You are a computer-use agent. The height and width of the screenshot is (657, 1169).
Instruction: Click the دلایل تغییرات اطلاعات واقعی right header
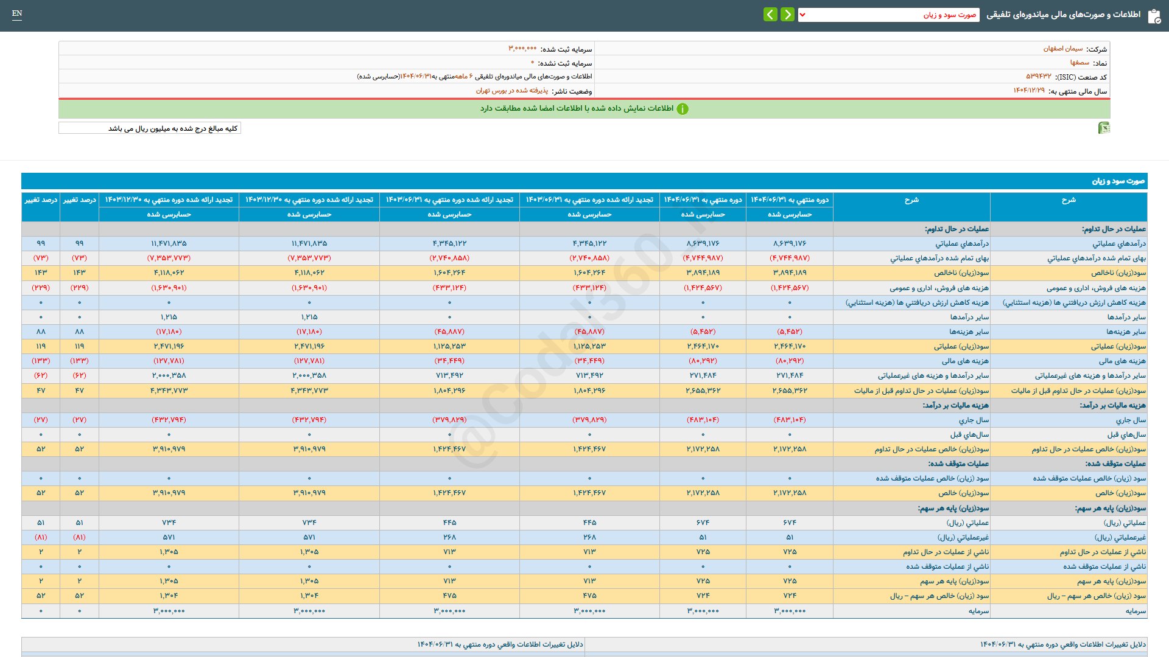tap(1062, 644)
